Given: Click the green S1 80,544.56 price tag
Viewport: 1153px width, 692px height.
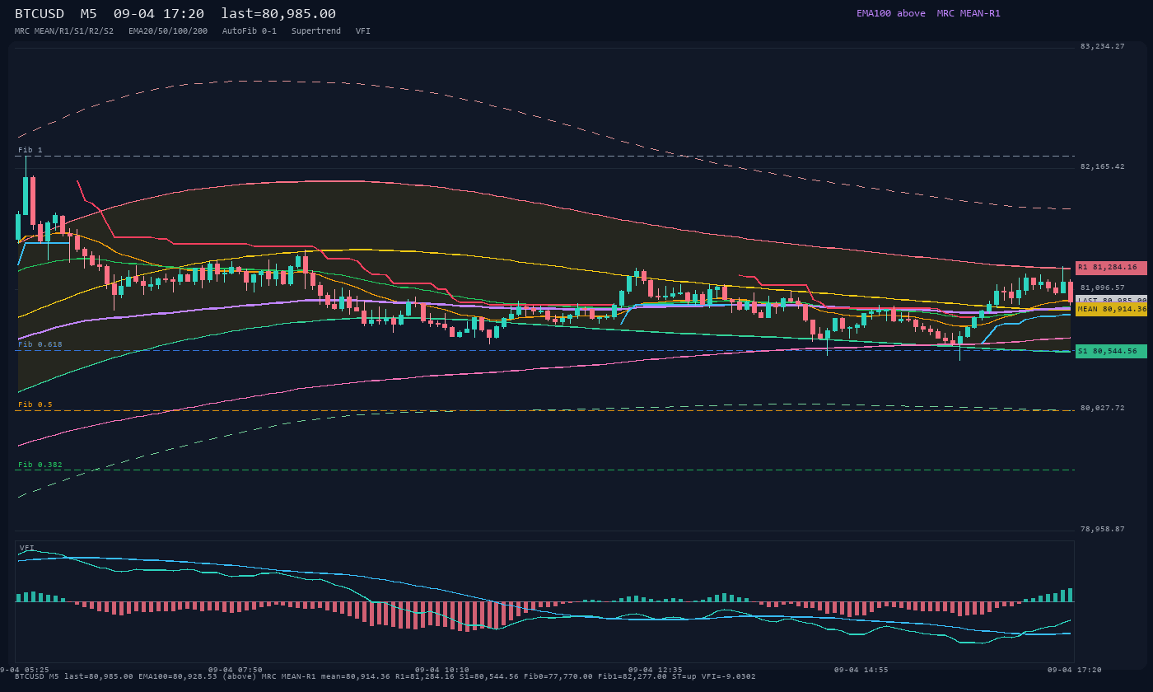Looking at the screenshot, I should (1111, 351).
